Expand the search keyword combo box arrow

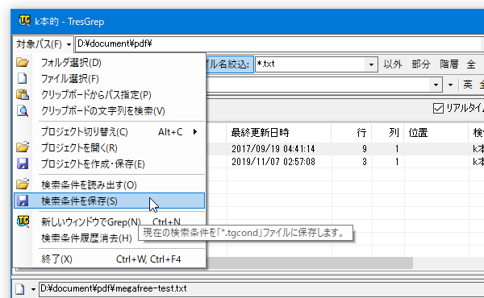point(436,85)
